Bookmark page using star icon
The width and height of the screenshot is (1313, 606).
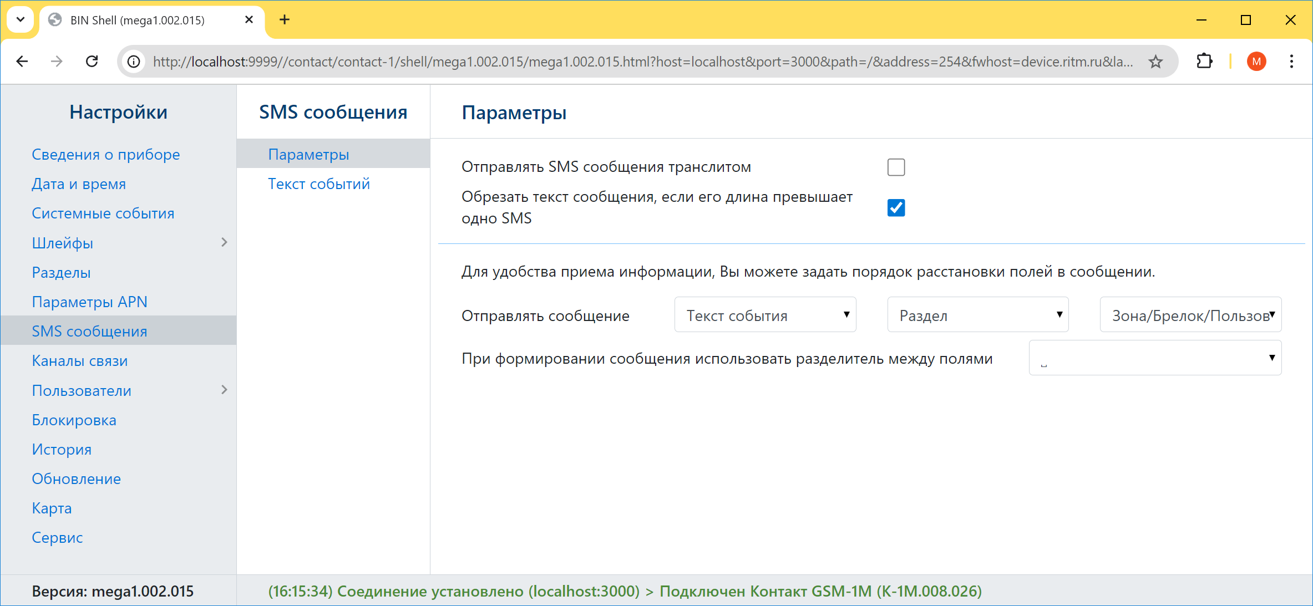1155,61
